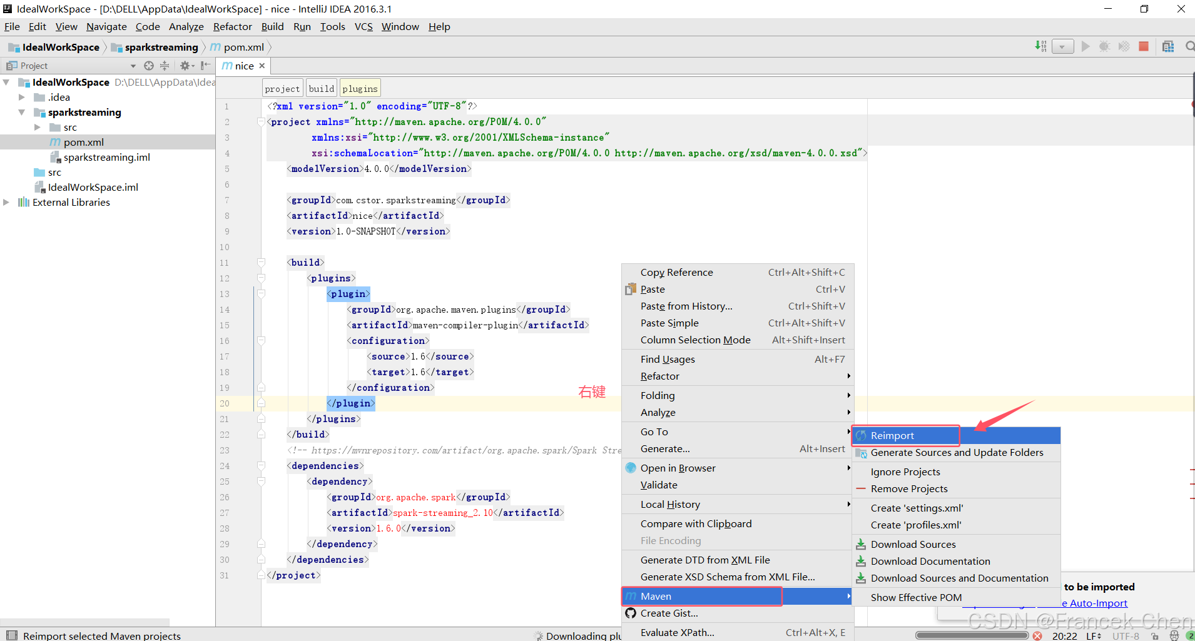This screenshot has width=1195, height=641.
Task: Click Paste in the context menu
Action: coord(738,289)
